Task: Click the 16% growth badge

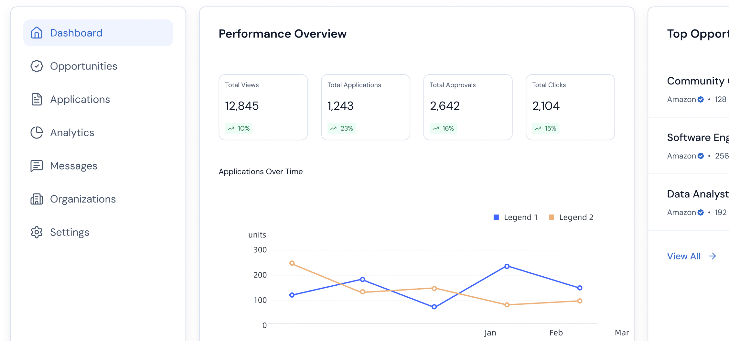Action: coord(443,128)
